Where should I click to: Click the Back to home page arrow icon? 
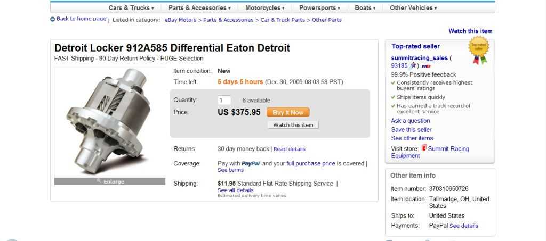point(53,19)
